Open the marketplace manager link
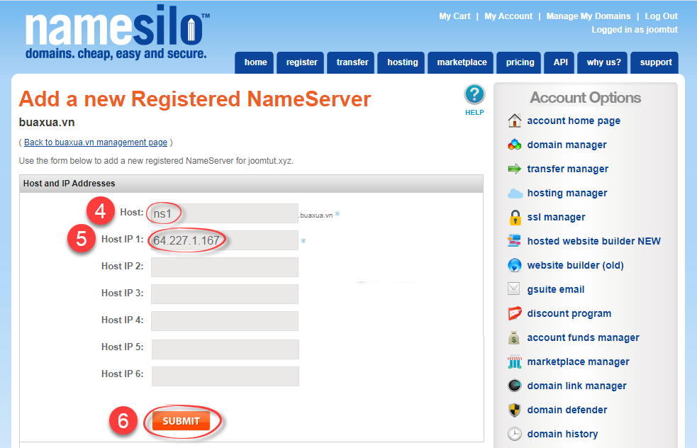Screen dimensions: 697x448 click(x=579, y=362)
